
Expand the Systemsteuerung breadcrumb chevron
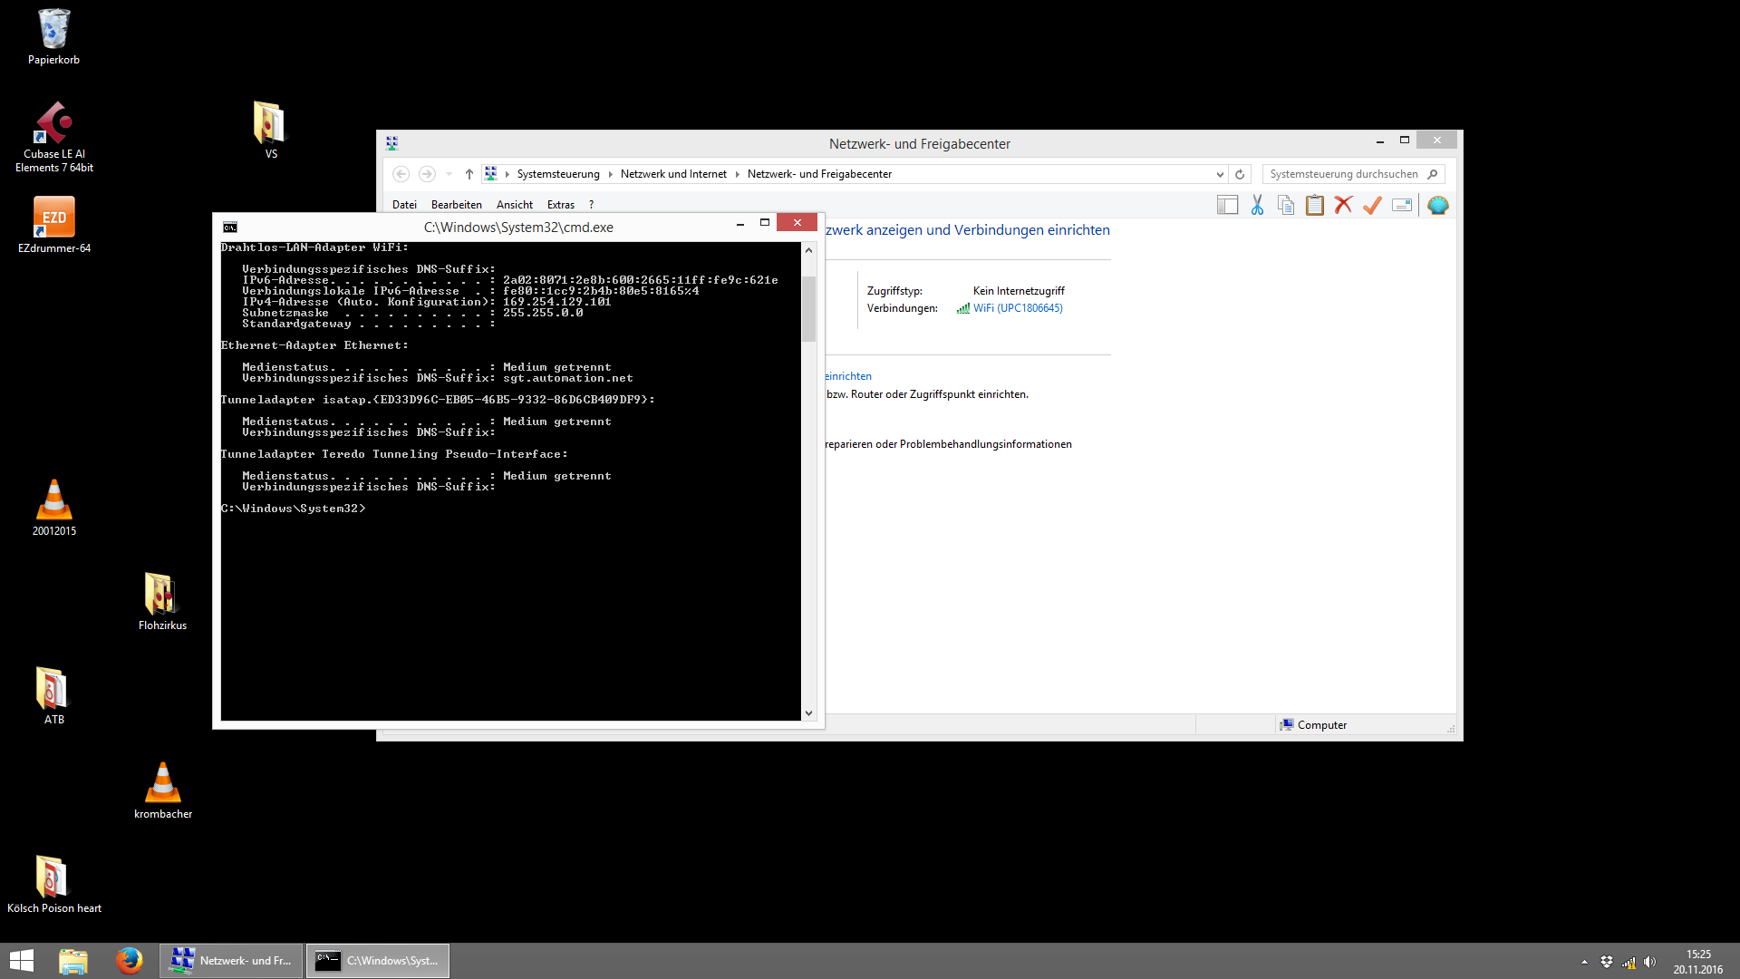610,174
